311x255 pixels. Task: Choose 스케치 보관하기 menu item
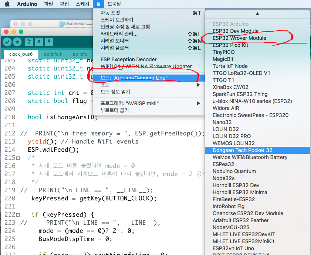point(149,20)
